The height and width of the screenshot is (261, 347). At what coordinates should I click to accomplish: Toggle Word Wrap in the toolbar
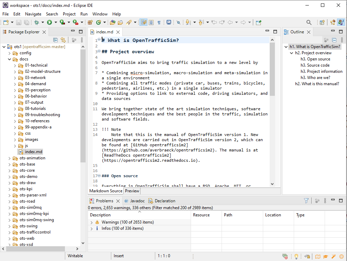[144, 22]
